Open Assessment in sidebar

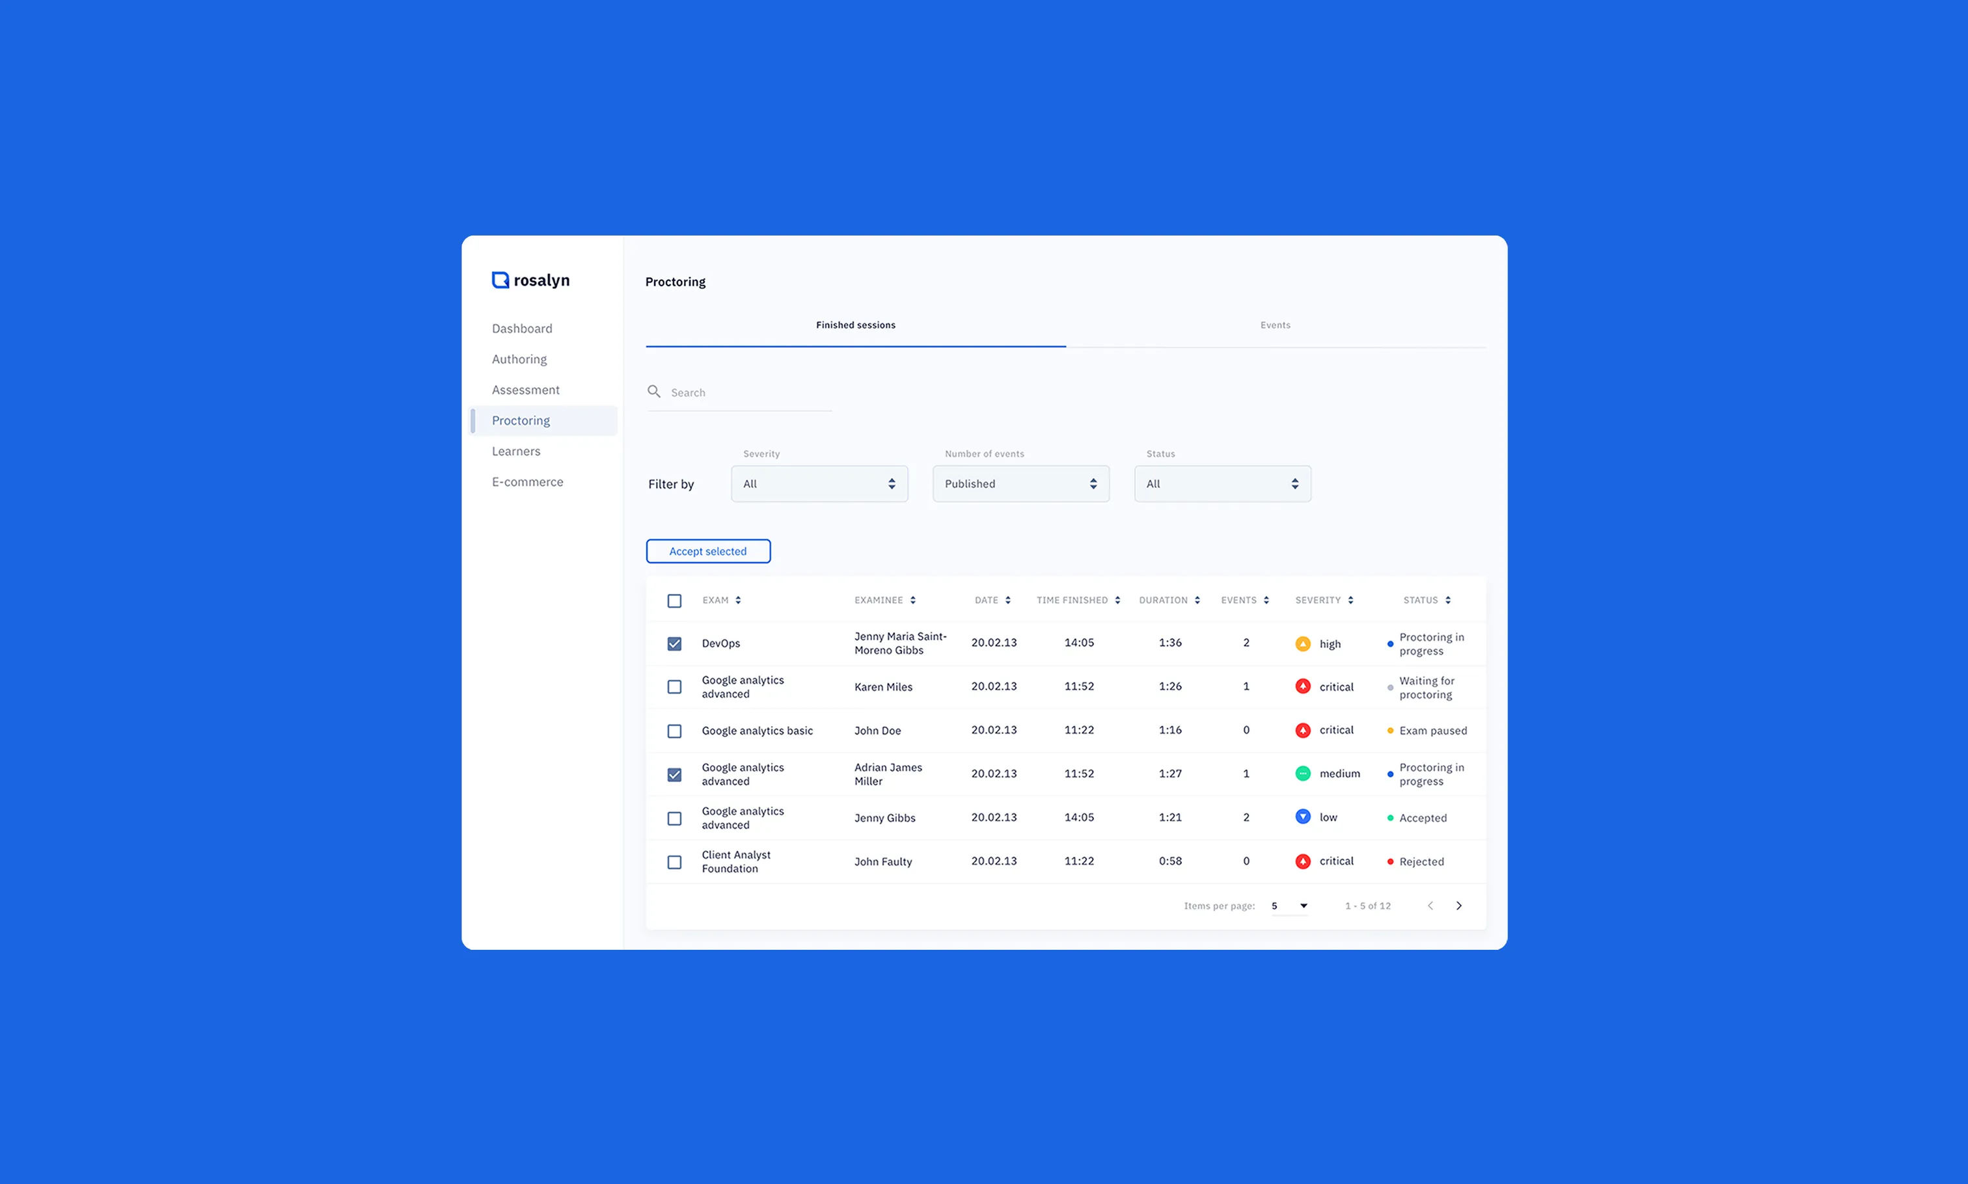click(x=526, y=390)
